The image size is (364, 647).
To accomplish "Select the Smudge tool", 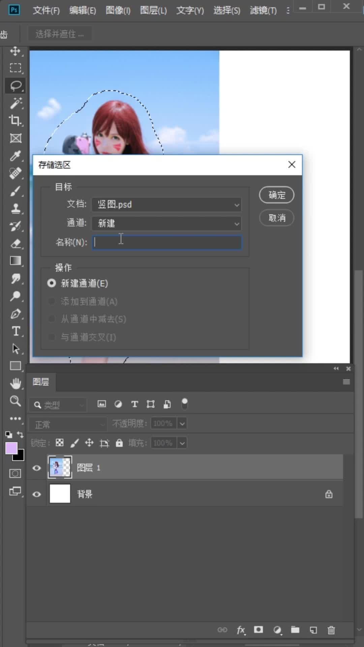I will pos(15,279).
